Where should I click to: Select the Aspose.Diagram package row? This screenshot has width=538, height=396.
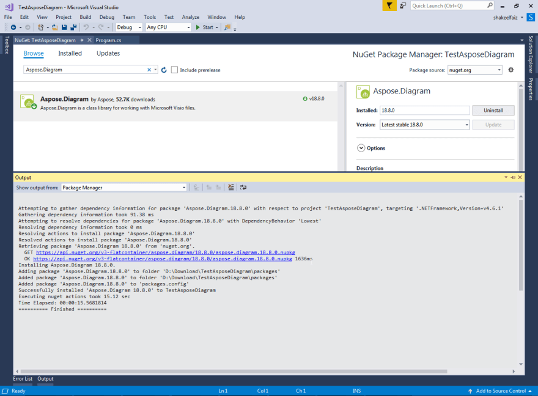[175, 106]
